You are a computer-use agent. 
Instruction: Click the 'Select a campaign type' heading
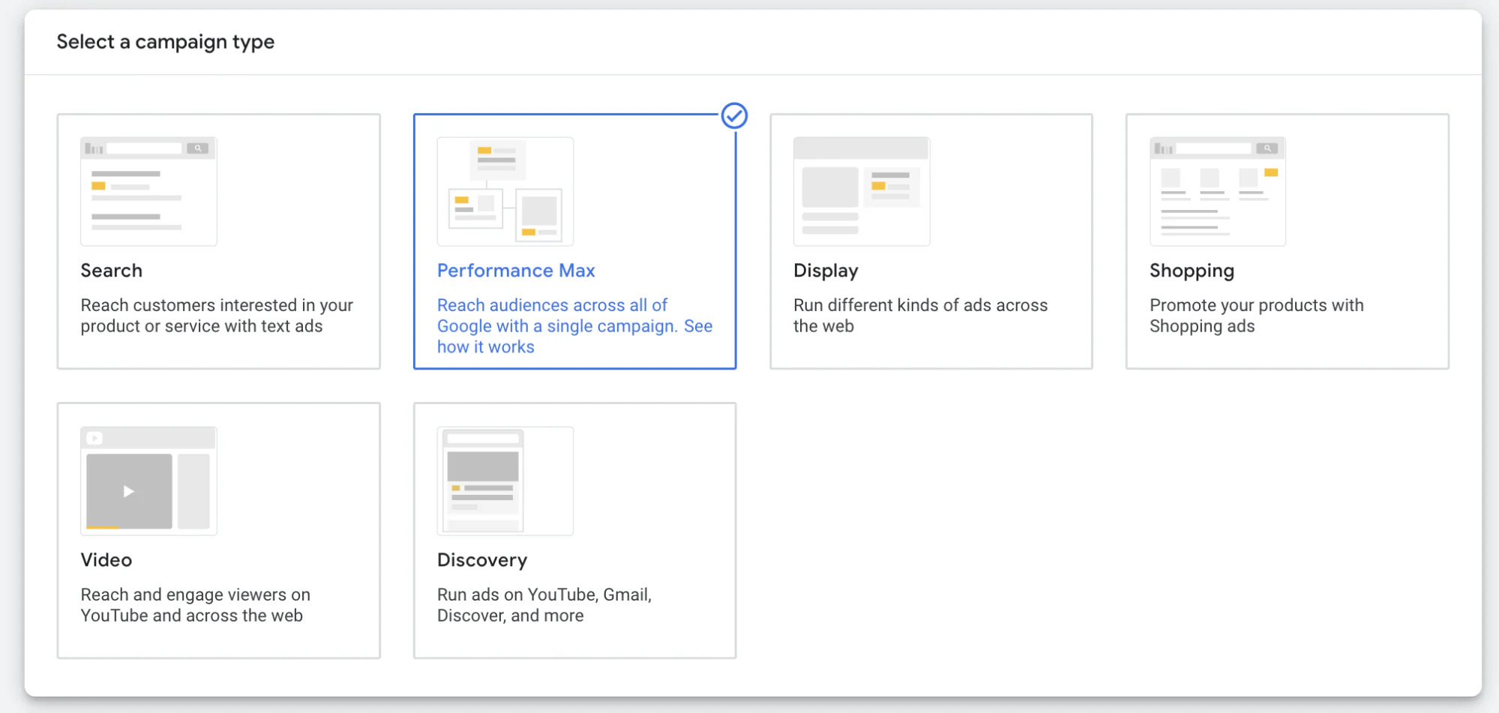click(x=166, y=42)
